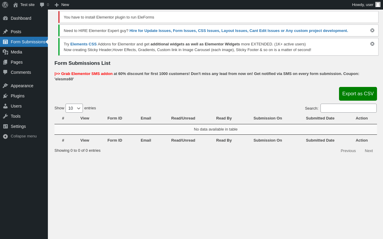Click 'Showing 0 to 0 of 0 entries' text
This screenshot has width=383, height=239.
click(77, 151)
